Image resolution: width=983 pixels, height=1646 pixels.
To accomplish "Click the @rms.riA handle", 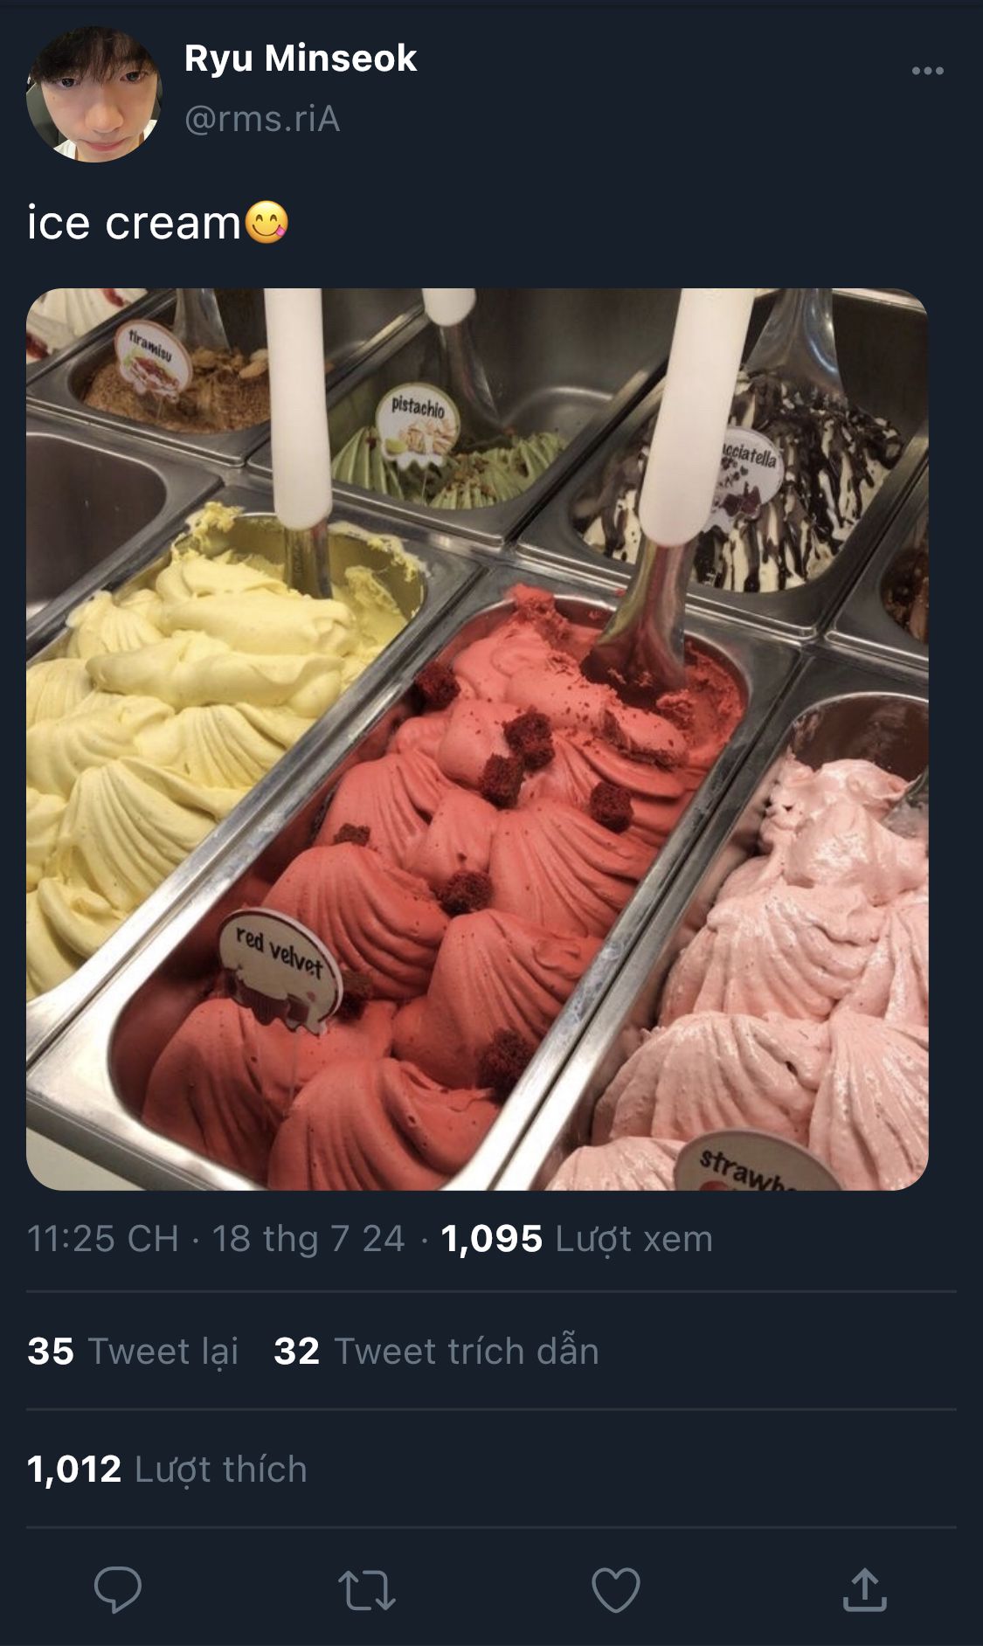I will (x=262, y=119).
